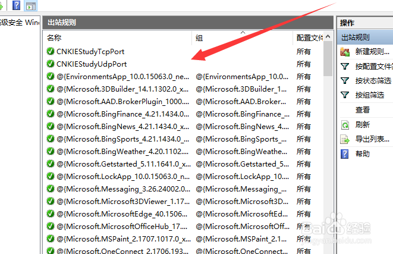Select rule @{Microsoft.MSPaint_2.1707.1017.0_x...

pos(124,239)
